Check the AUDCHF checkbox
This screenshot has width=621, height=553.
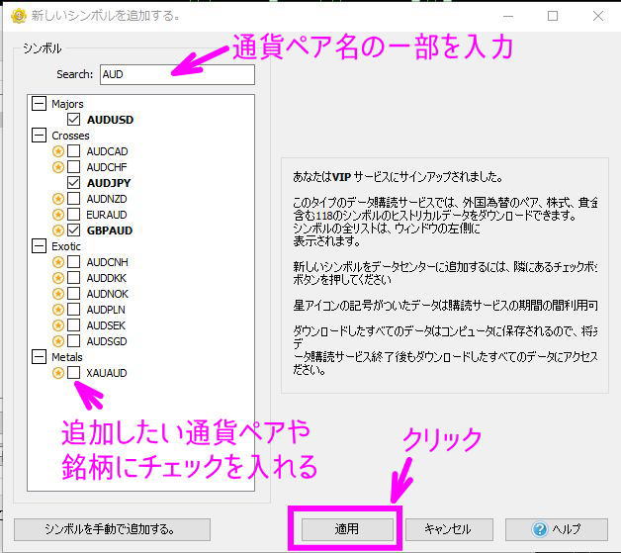pos(73,167)
